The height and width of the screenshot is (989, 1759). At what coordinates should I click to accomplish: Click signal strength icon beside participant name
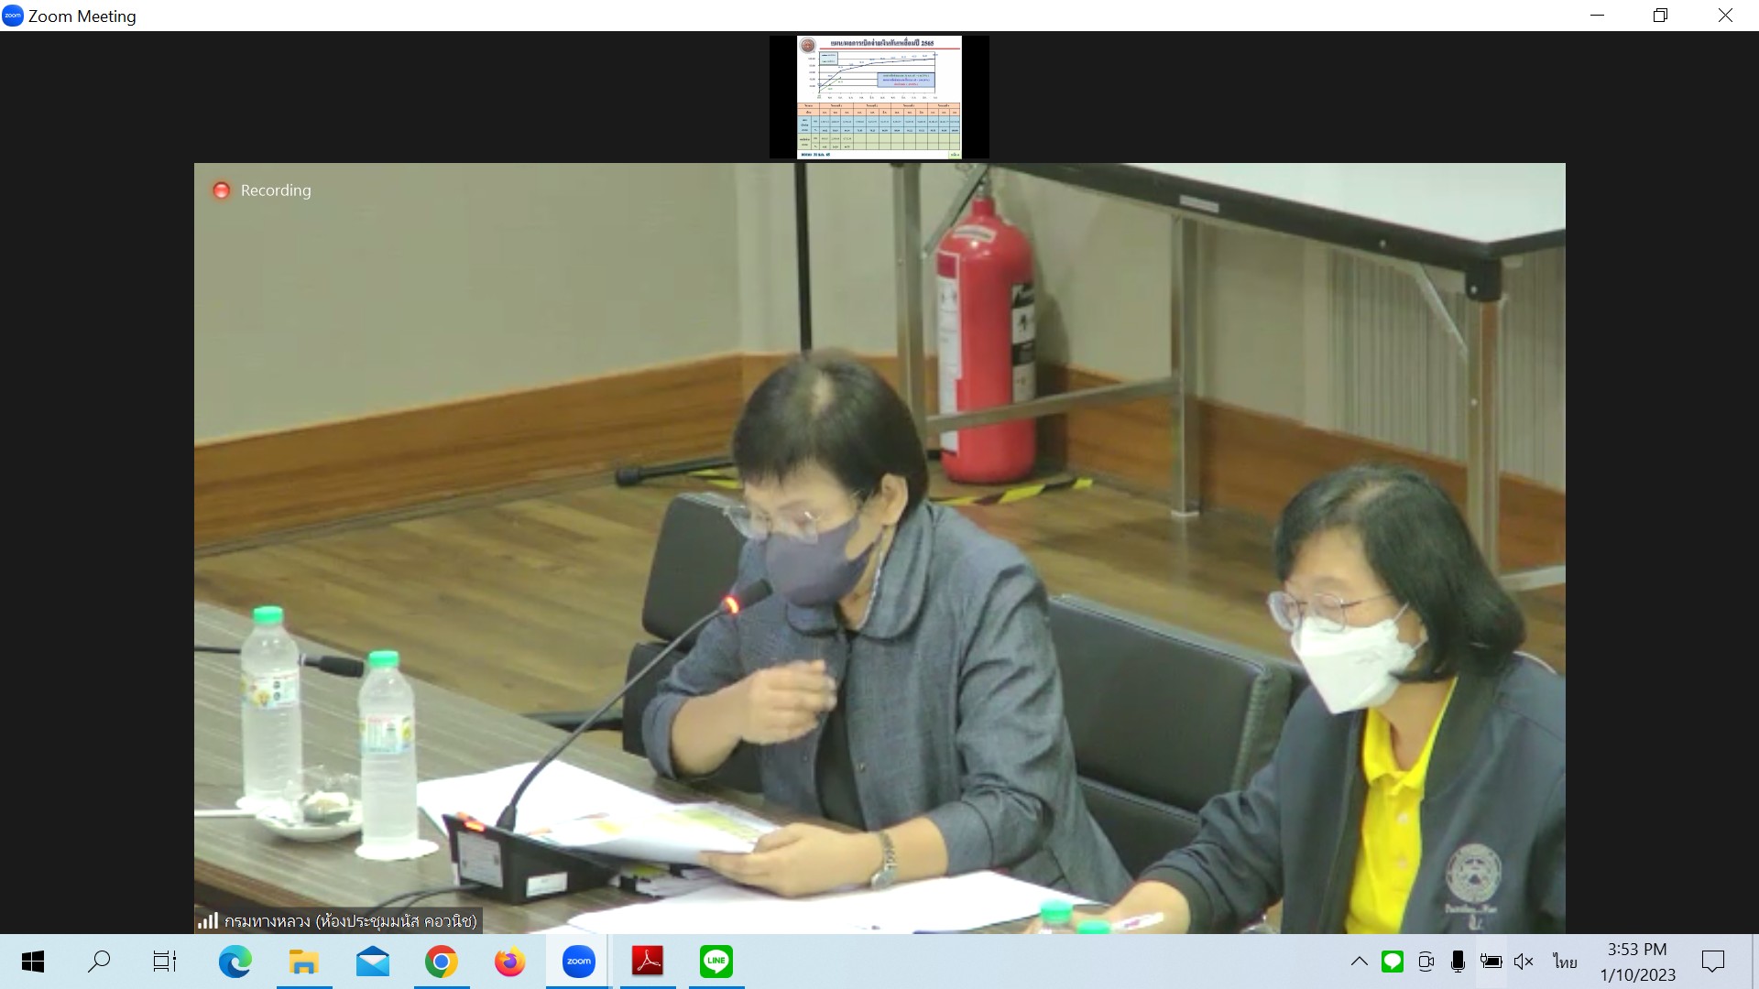click(208, 920)
